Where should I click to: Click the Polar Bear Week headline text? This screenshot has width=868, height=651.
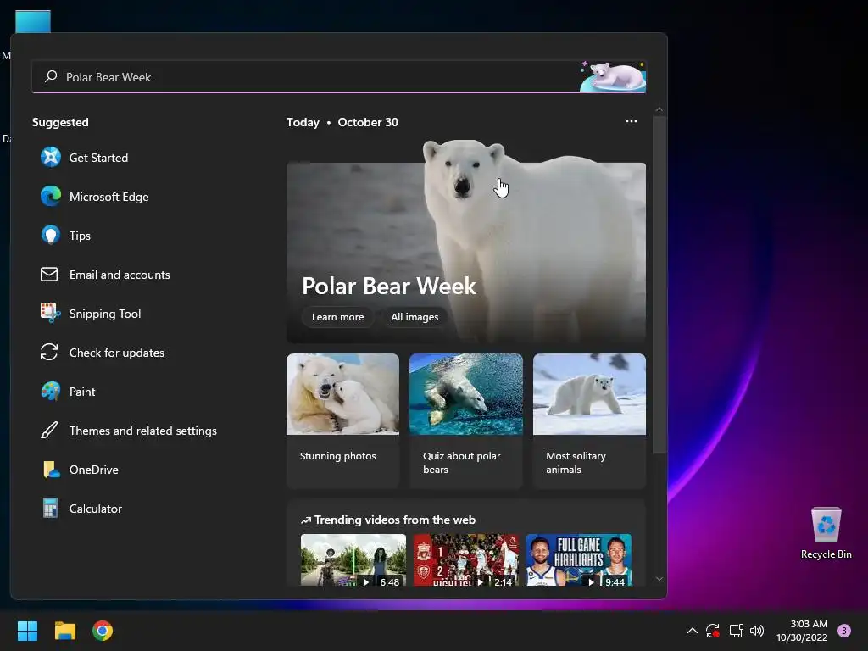(388, 287)
